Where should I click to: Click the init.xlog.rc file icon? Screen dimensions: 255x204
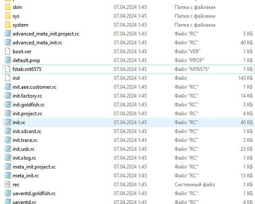click(8, 158)
